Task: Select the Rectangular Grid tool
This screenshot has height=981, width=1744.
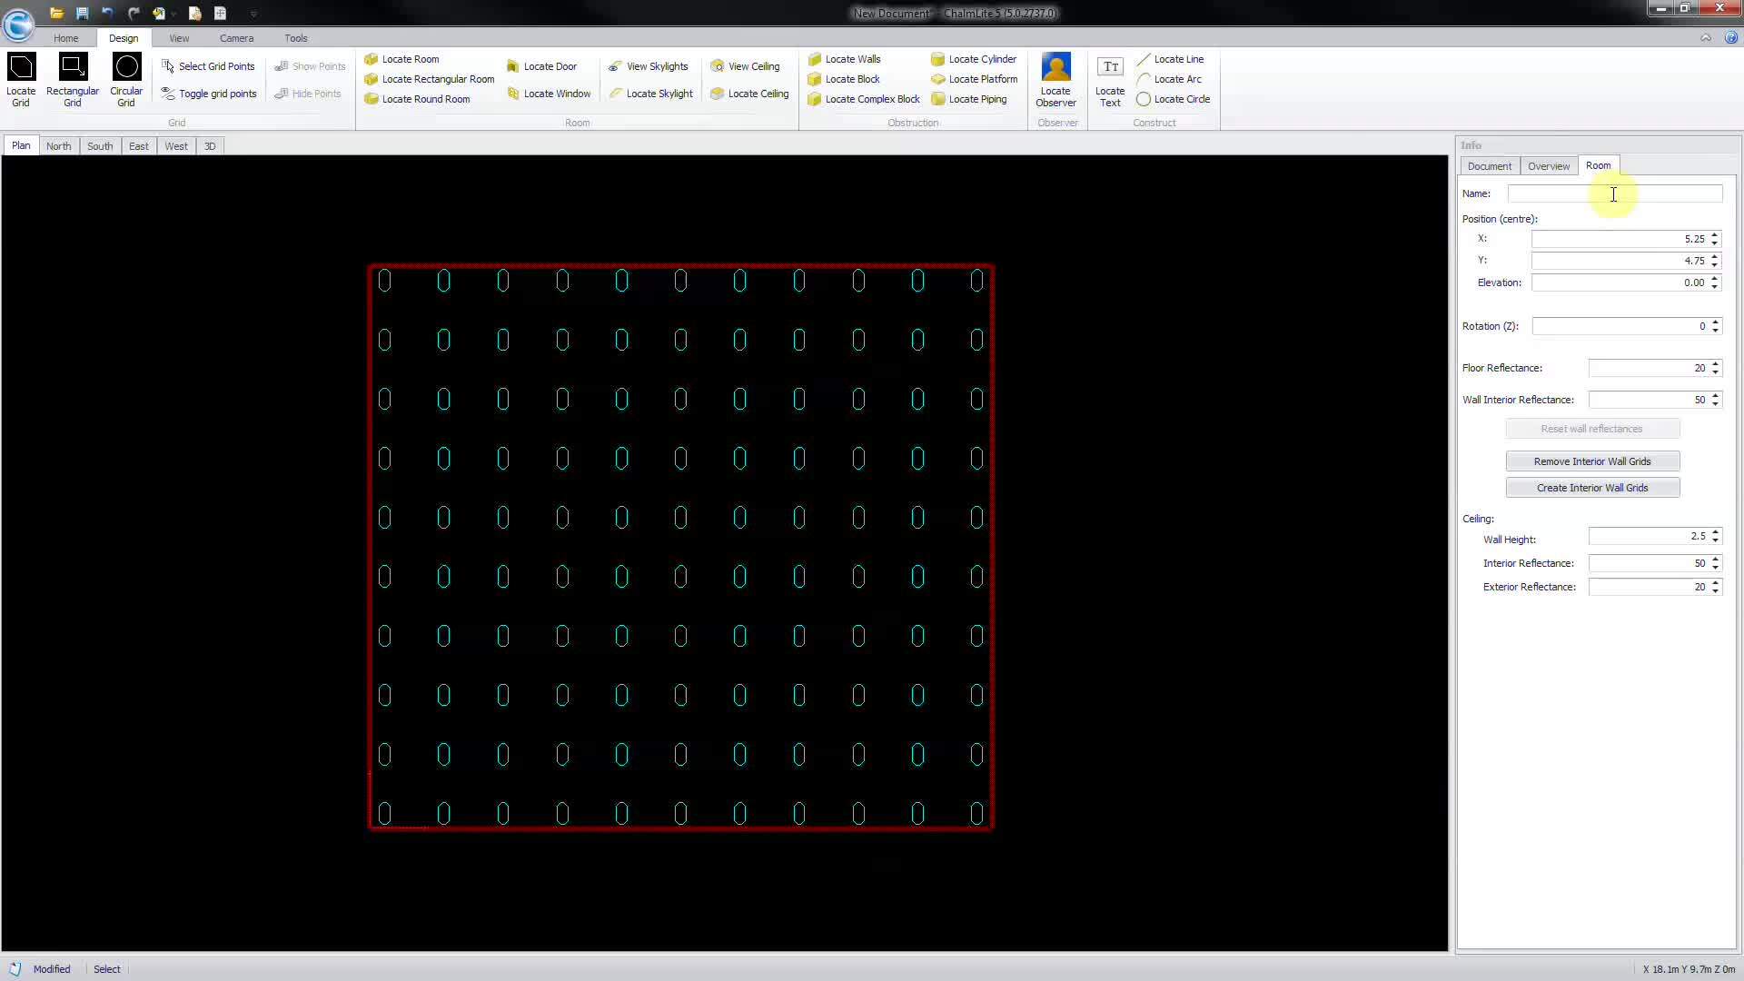Action: [73, 80]
